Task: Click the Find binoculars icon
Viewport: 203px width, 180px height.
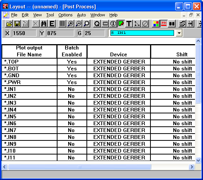Action: coord(44,24)
